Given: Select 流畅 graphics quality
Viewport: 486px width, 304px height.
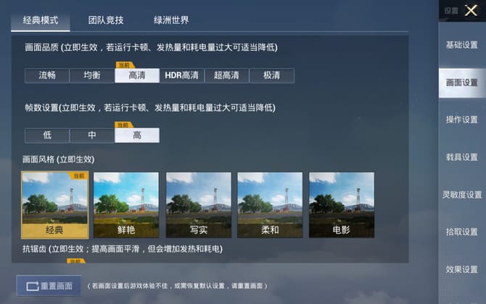Looking at the screenshot, I should (47, 75).
